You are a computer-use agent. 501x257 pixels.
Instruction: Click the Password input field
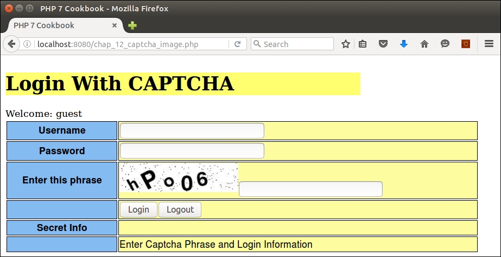click(x=192, y=150)
